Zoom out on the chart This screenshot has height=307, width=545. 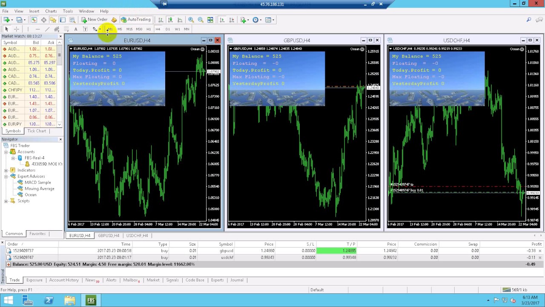pyautogui.click(x=201, y=20)
